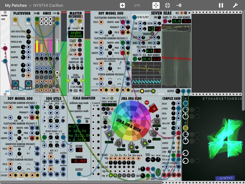Toggle the SWARM button on Seven Seas
Viewport: 245px width, 184px height.
[152, 34]
